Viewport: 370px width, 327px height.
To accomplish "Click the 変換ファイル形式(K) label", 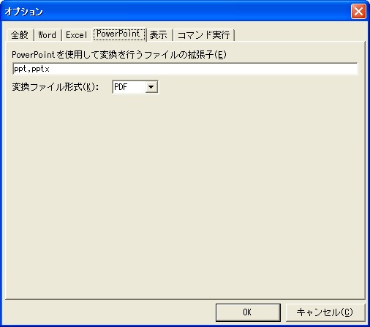I will point(56,87).
